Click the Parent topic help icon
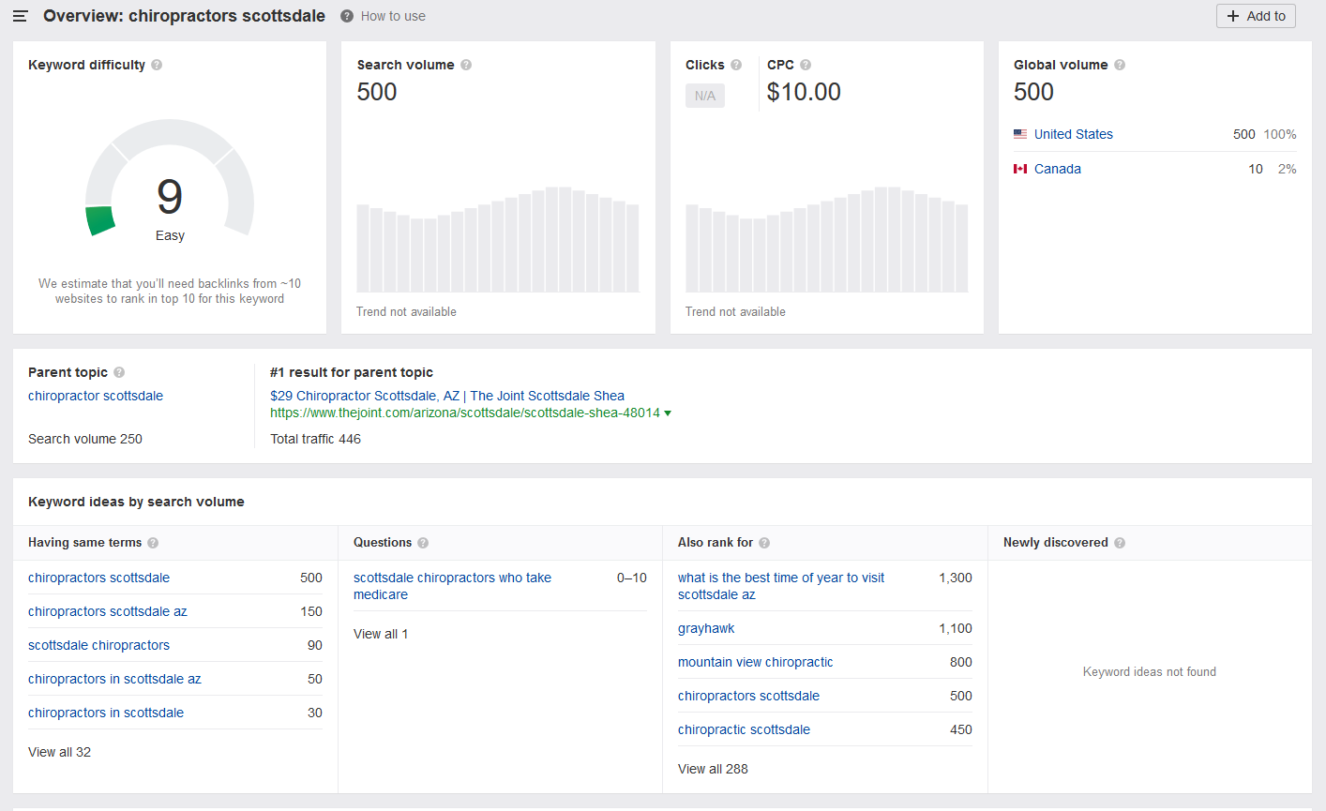Viewport: 1326px width, 811px height. tap(120, 372)
